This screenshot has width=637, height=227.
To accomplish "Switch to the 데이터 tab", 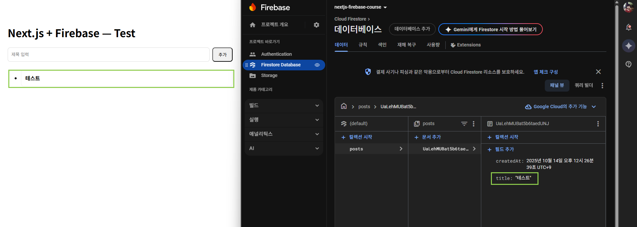I will click(341, 45).
